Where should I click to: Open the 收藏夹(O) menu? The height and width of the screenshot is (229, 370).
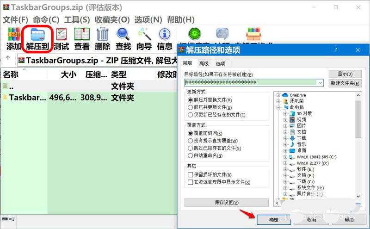[112, 20]
